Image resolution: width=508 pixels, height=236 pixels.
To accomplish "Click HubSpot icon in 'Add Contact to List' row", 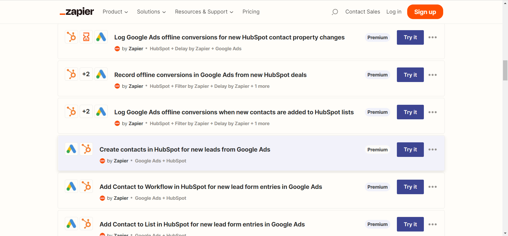I will tap(86, 224).
